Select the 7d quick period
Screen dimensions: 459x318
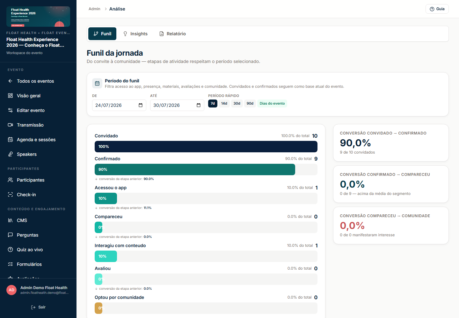(213, 103)
